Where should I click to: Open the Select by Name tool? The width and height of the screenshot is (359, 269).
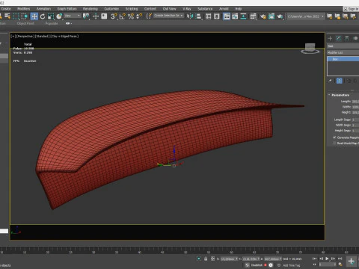point(7,16)
